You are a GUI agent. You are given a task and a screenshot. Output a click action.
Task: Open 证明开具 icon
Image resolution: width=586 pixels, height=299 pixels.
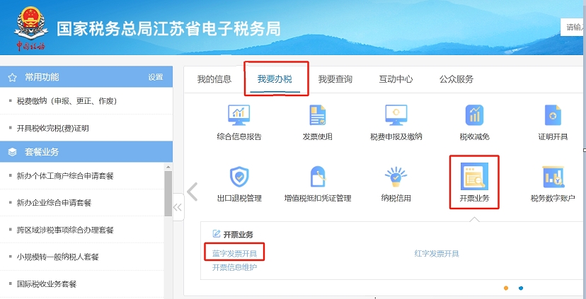coord(553,115)
